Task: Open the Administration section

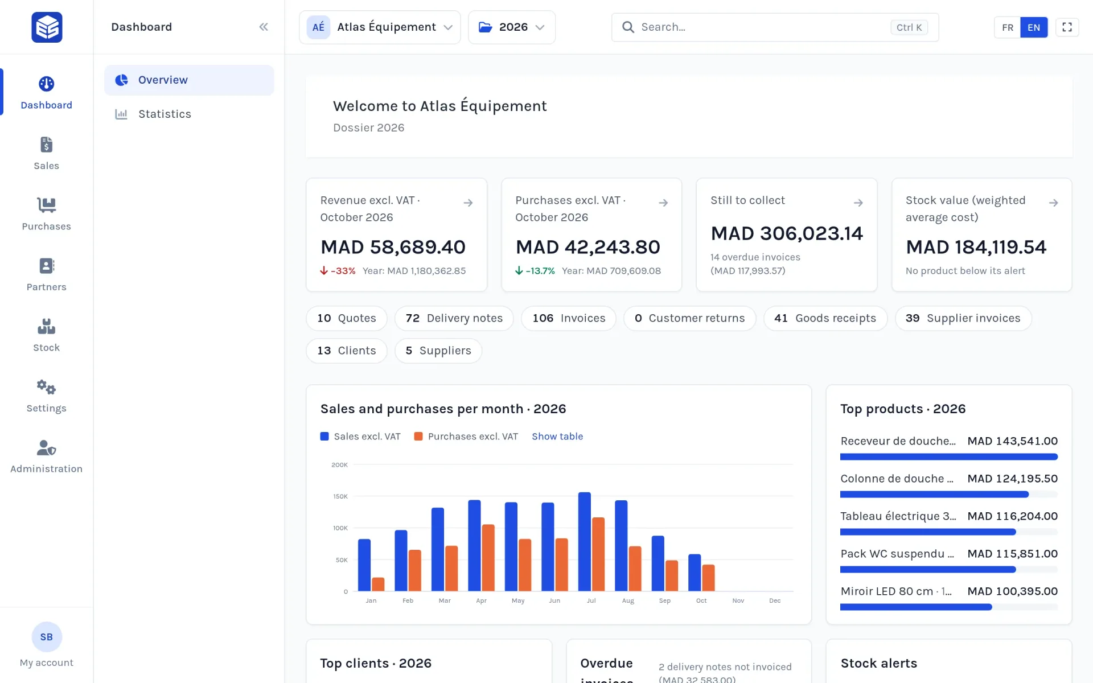Action: [x=47, y=456]
